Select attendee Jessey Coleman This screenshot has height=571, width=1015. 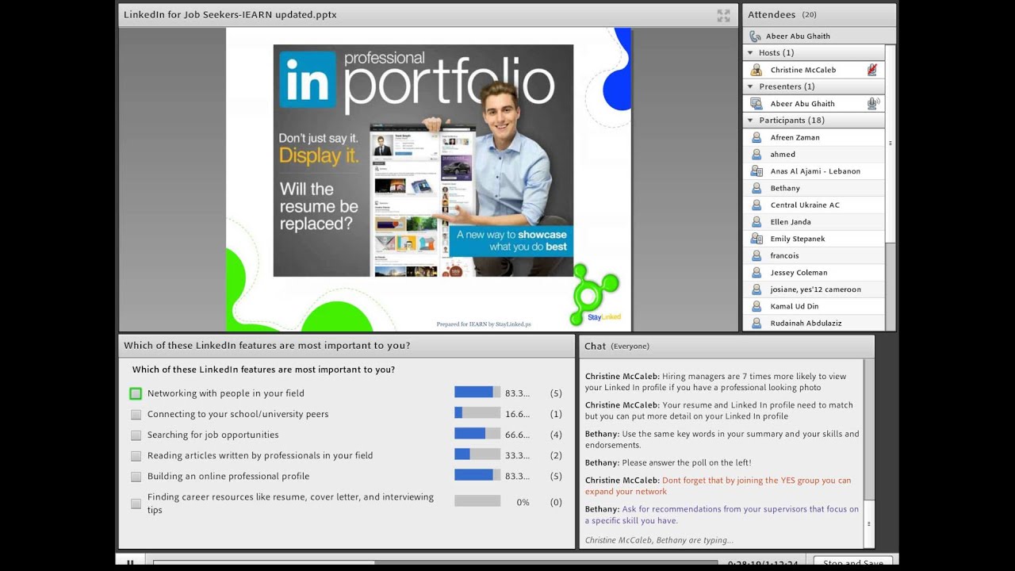[814, 273]
